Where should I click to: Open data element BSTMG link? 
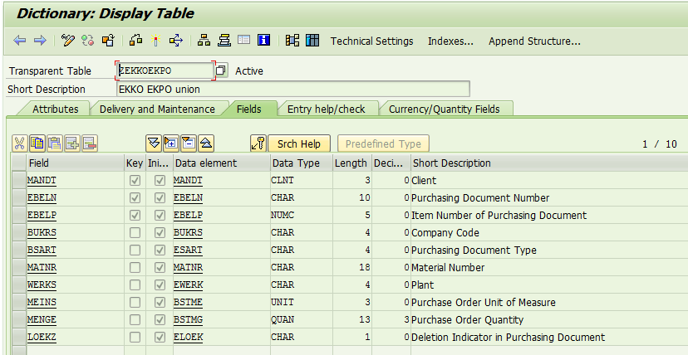click(x=188, y=319)
